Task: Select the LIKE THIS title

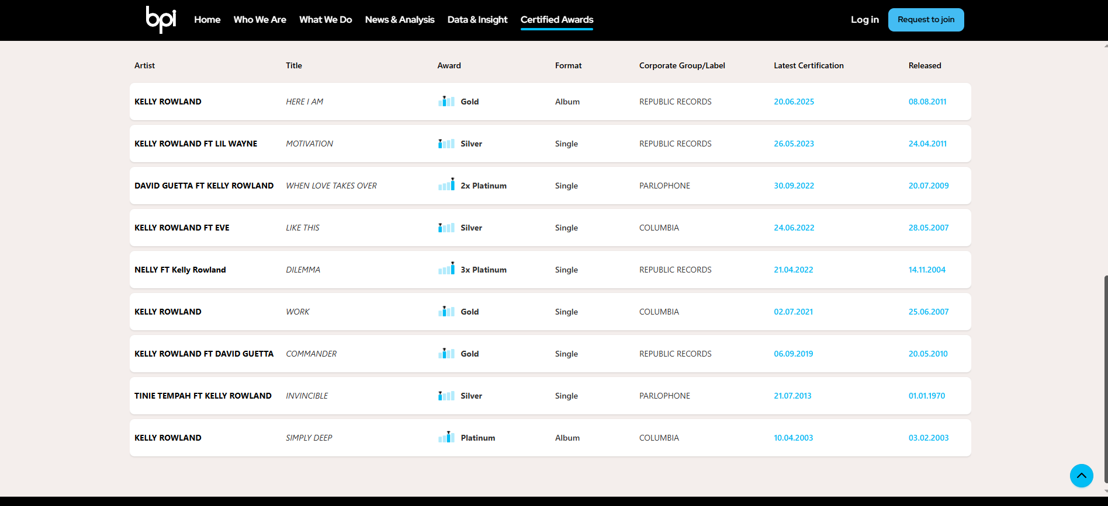Action: click(303, 228)
